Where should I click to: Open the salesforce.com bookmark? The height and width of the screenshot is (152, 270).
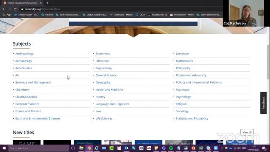coord(26,15)
